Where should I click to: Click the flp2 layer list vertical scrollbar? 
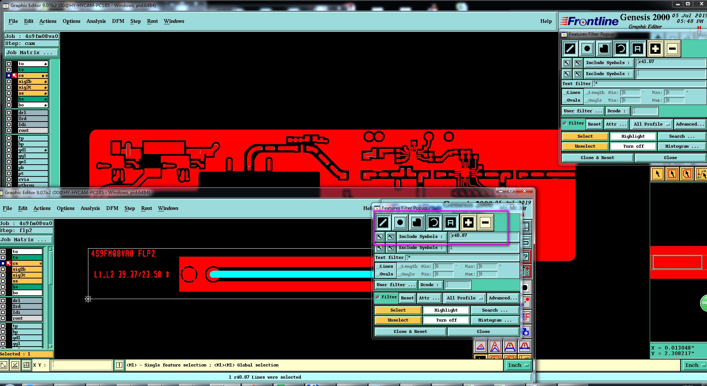[x=50, y=298]
